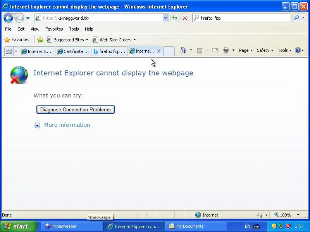Switch to Minesweeper in taskbar
This screenshot has width=310, height=232.
(72, 226)
